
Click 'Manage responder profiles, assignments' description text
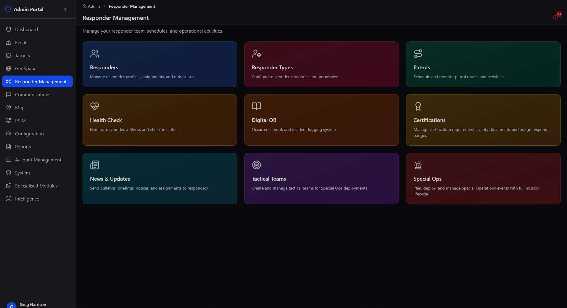click(142, 77)
